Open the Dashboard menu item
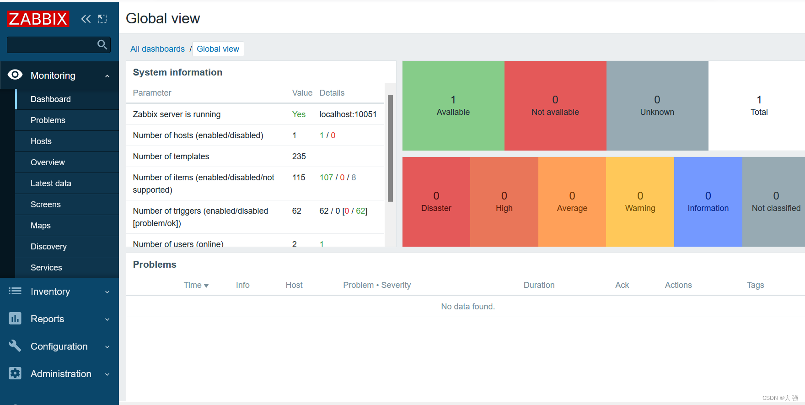The height and width of the screenshot is (405, 805). [x=67, y=99]
